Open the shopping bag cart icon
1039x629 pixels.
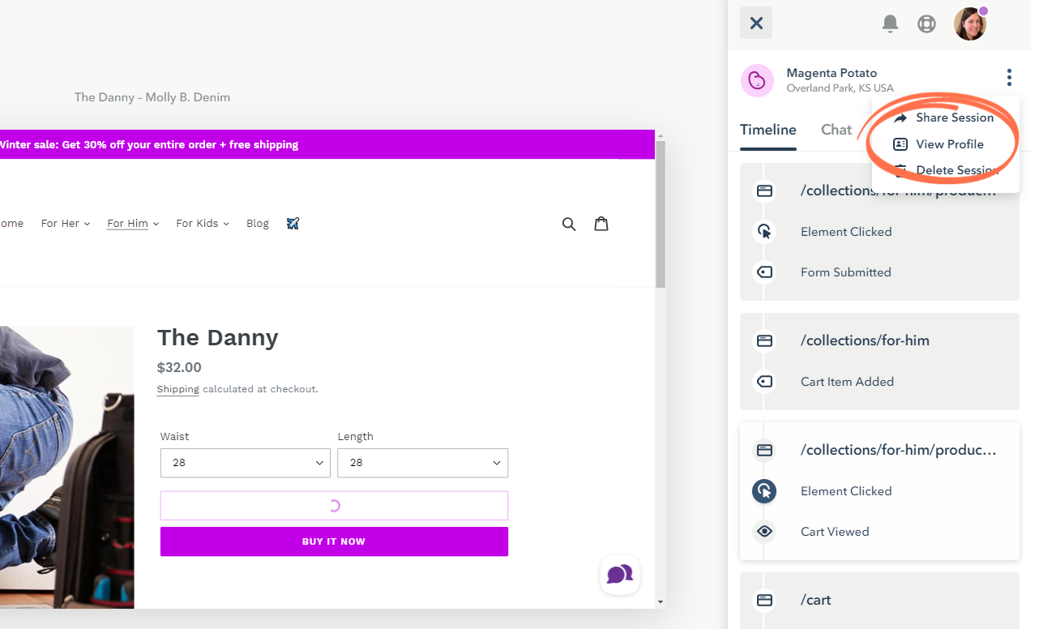[x=601, y=223]
